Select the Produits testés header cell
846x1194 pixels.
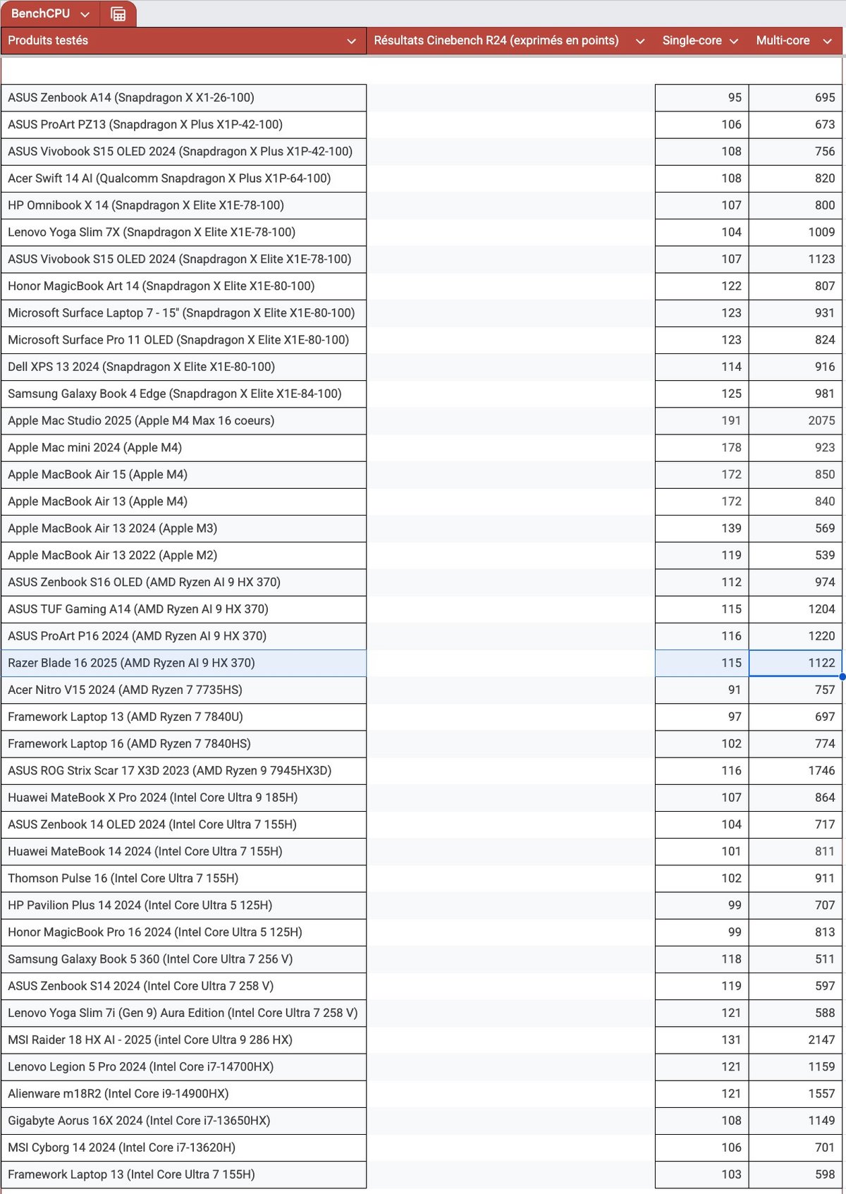coord(183,41)
